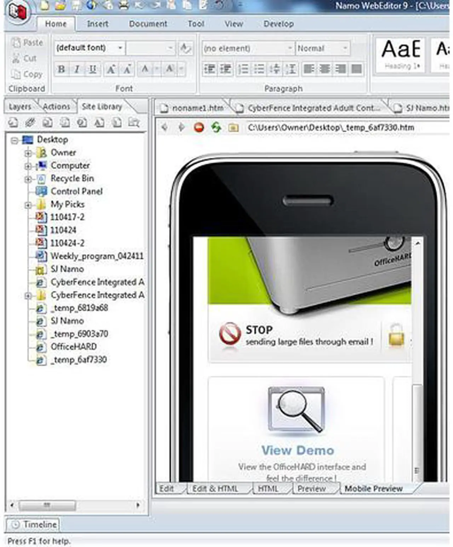Open the font size dropdown
The image size is (453, 547).
(x=170, y=48)
